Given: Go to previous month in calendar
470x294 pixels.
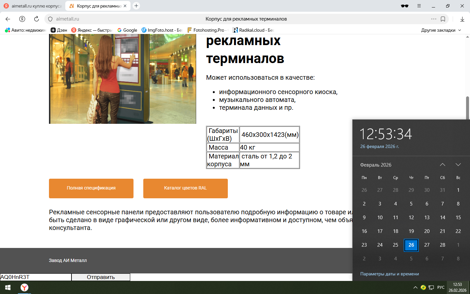Looking at the screenshot, I should [442, 165].
